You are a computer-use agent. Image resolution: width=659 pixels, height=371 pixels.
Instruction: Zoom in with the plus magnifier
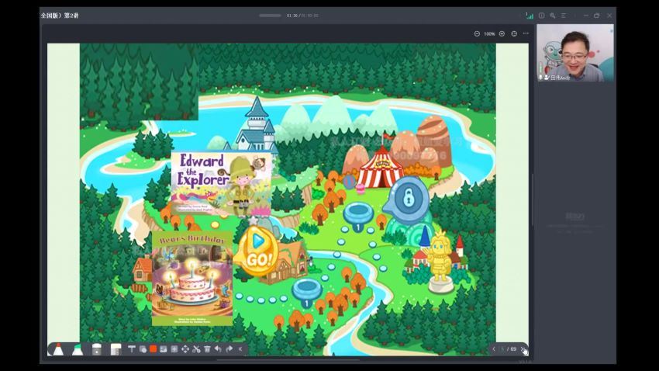(502, 33)
